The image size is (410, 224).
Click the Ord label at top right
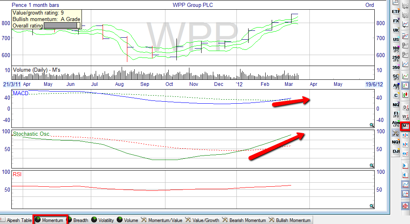coord(369,5)
